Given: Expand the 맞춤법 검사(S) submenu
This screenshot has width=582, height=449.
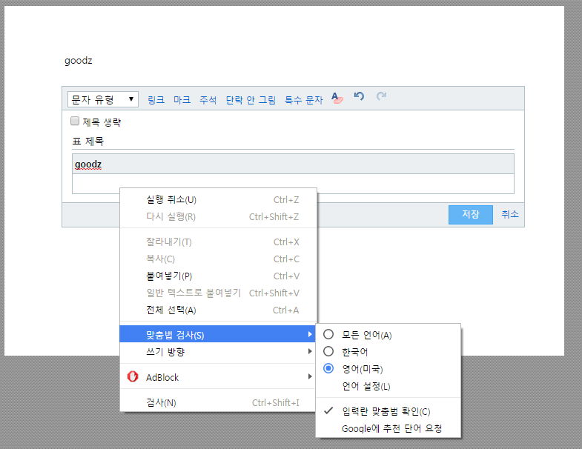Looking at the screenshot, I should 218,334.
